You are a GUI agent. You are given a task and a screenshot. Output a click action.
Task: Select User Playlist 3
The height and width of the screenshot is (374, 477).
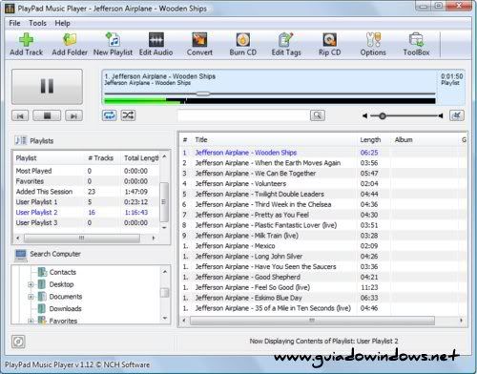point(86,223)
